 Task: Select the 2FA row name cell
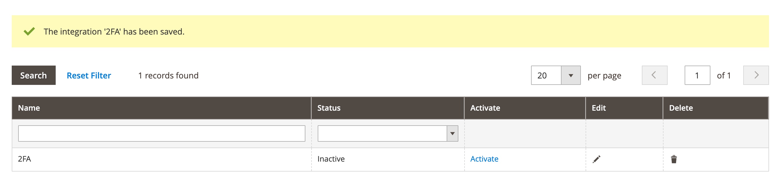[x=25, y=159]
